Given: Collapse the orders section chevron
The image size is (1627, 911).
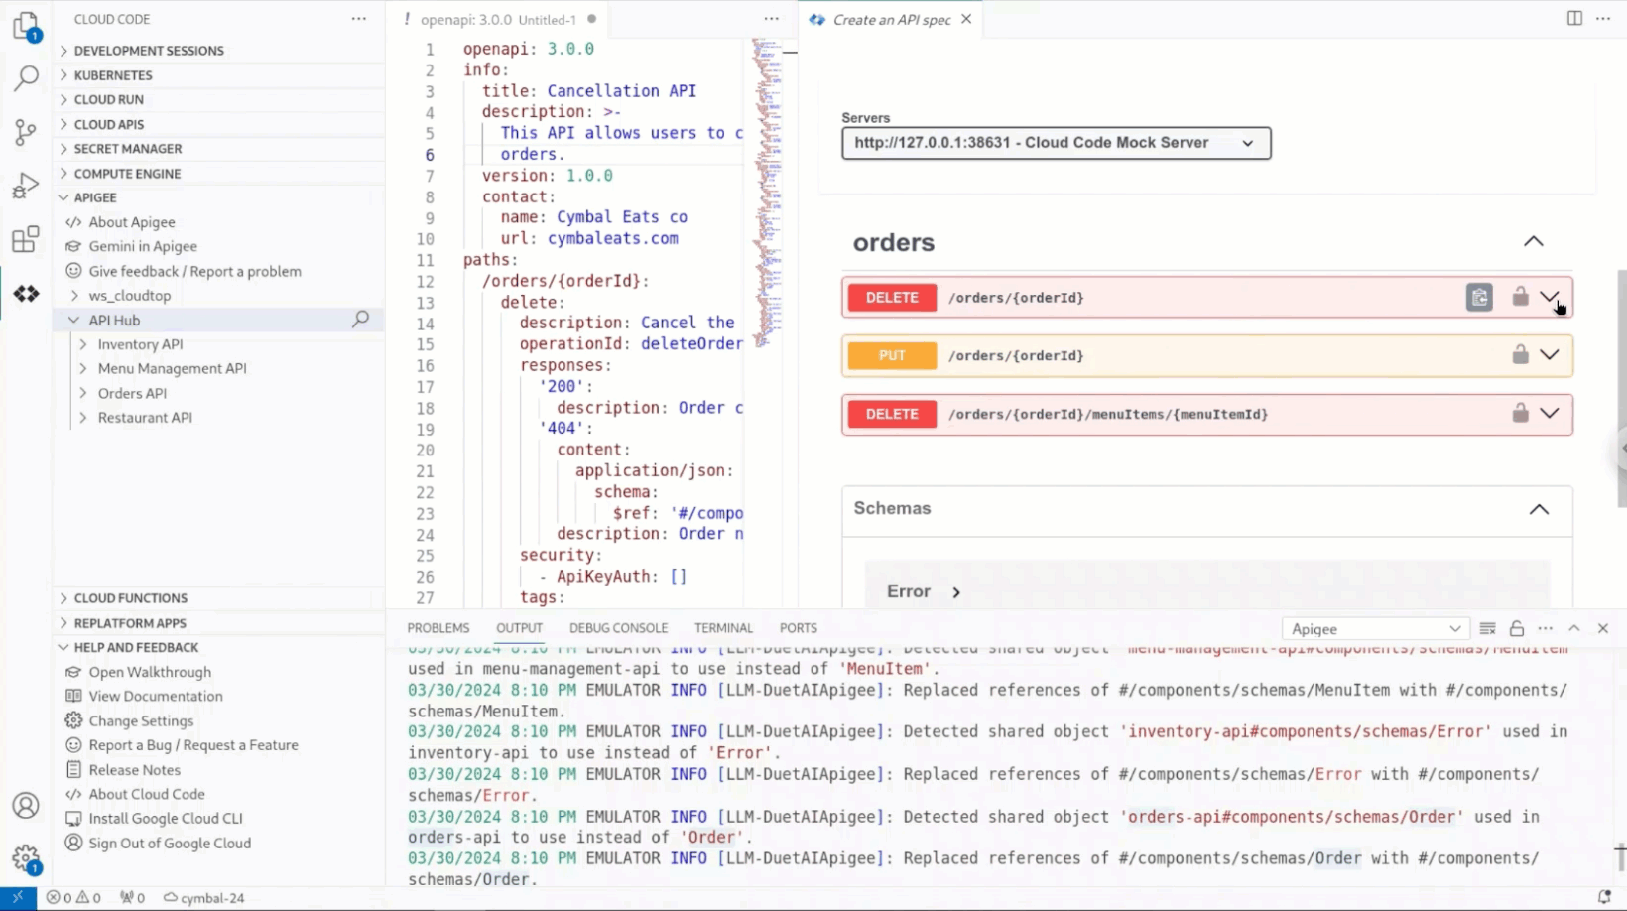Looking at the screenshot, I should click(x=1534, y=241).
